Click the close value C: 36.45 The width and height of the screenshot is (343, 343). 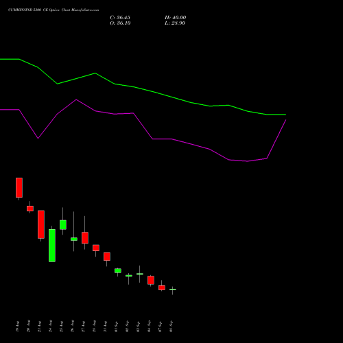click(x=120, y=18)
